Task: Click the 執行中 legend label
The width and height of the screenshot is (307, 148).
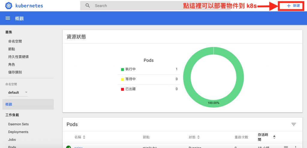Action: coord(131,69)
